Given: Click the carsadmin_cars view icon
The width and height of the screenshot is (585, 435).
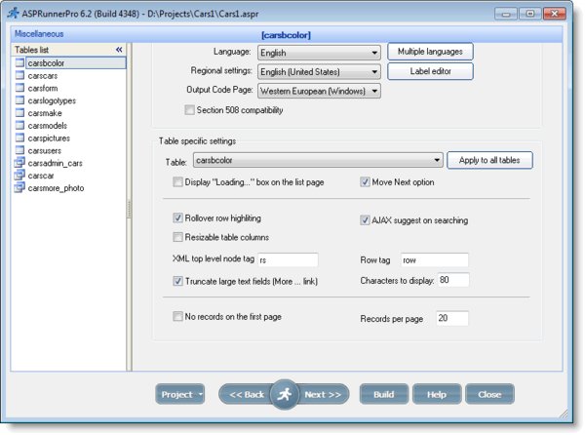Looking at the screenshot, I should tap(19, 163).
